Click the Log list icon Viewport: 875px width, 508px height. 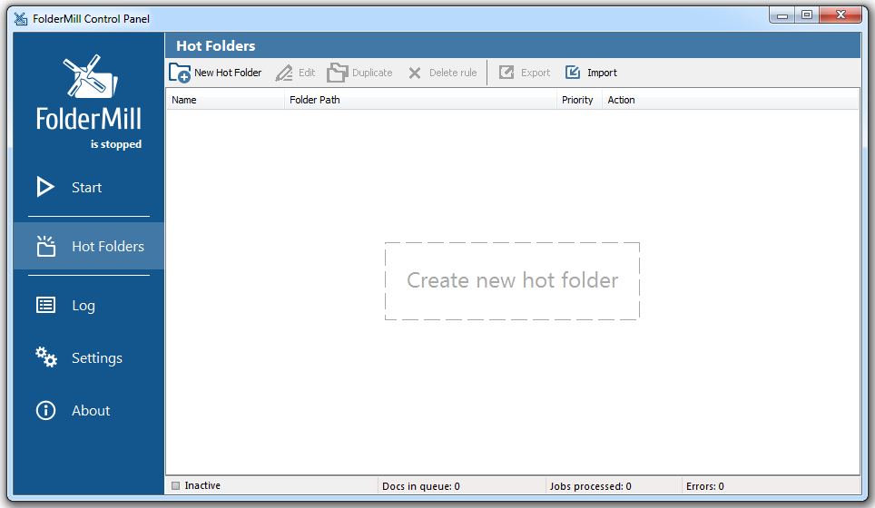[x=45, y=305]
